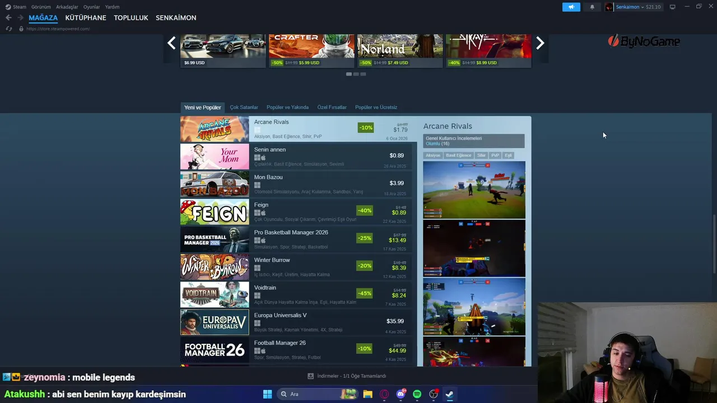717x403 pixels.
Task: Click the Football Manager 26 thumbnail
Action: click(x=215, y=350)
